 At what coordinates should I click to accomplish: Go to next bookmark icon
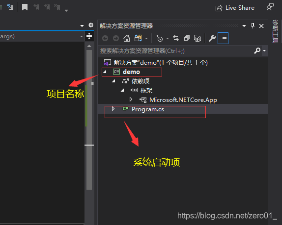47,7
